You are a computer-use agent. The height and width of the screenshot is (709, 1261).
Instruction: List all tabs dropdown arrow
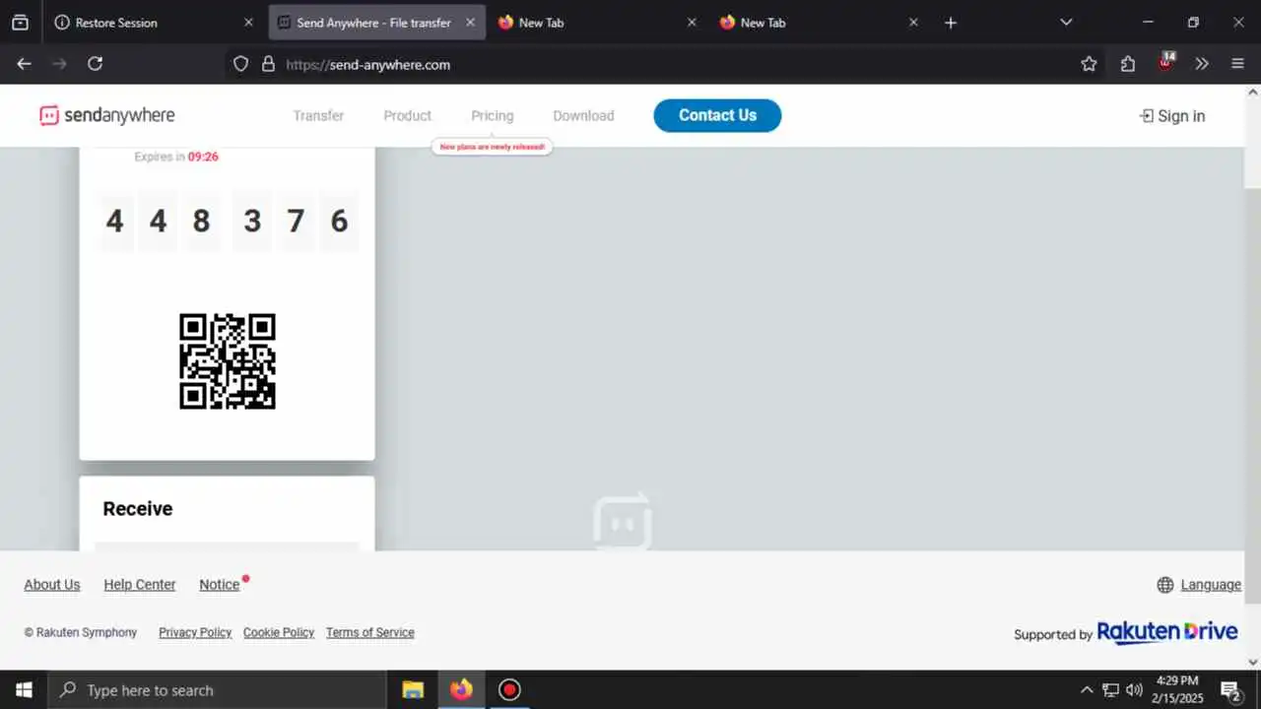(1066, 23)
